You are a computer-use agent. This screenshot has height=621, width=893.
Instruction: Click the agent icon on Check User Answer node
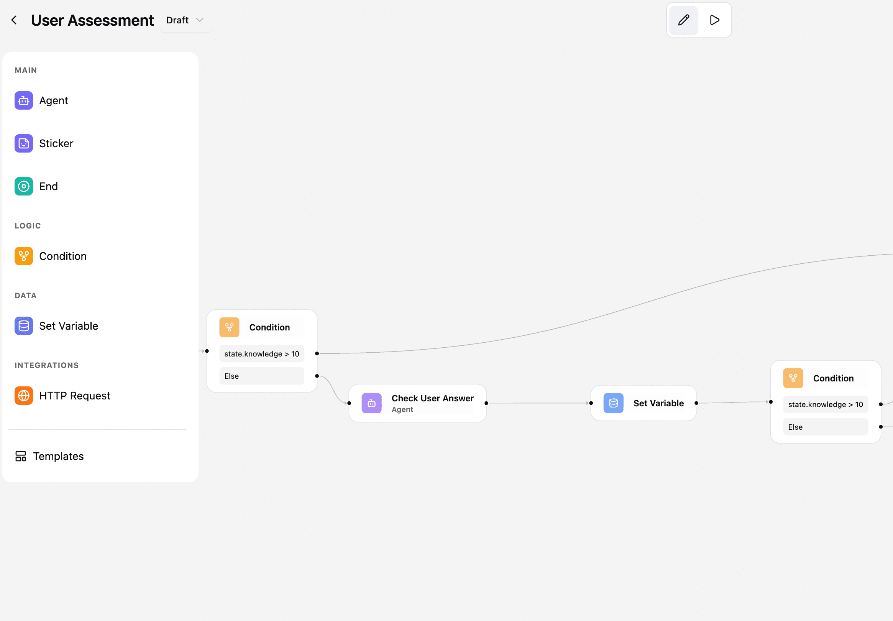pos(371,403)
